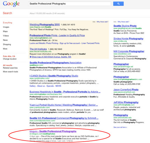
Task: Open I CANDI Studios result
Action: (x=54, y=76)
